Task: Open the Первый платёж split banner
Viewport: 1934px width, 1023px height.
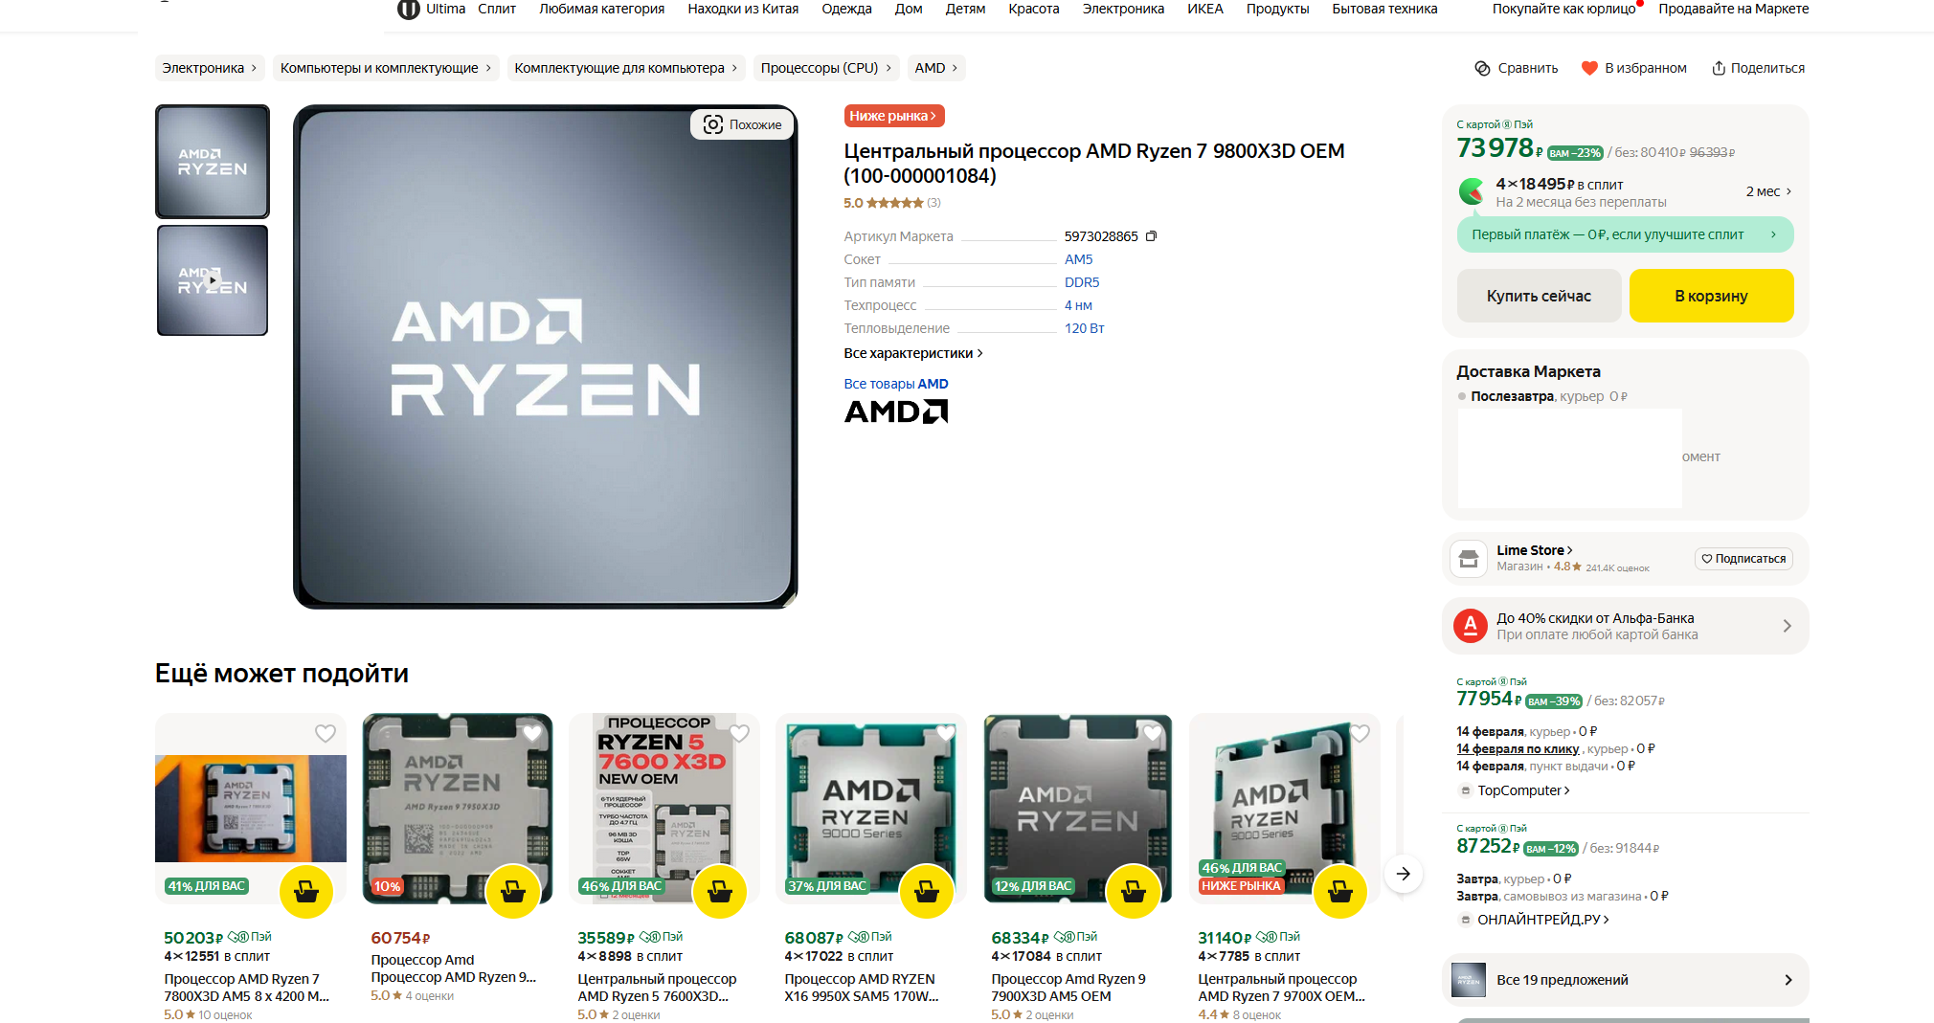Action: click(x=1625, y=234)
